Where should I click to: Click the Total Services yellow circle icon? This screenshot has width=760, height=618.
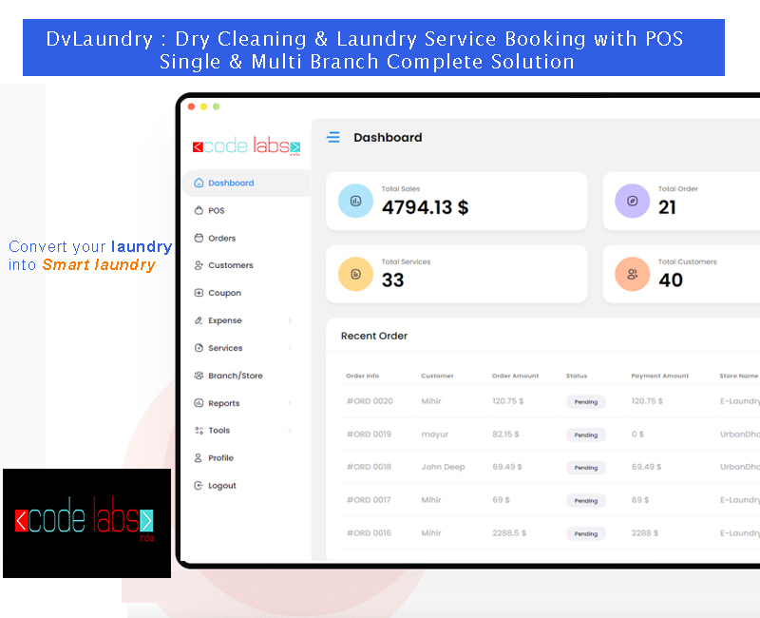coord(355,274)
